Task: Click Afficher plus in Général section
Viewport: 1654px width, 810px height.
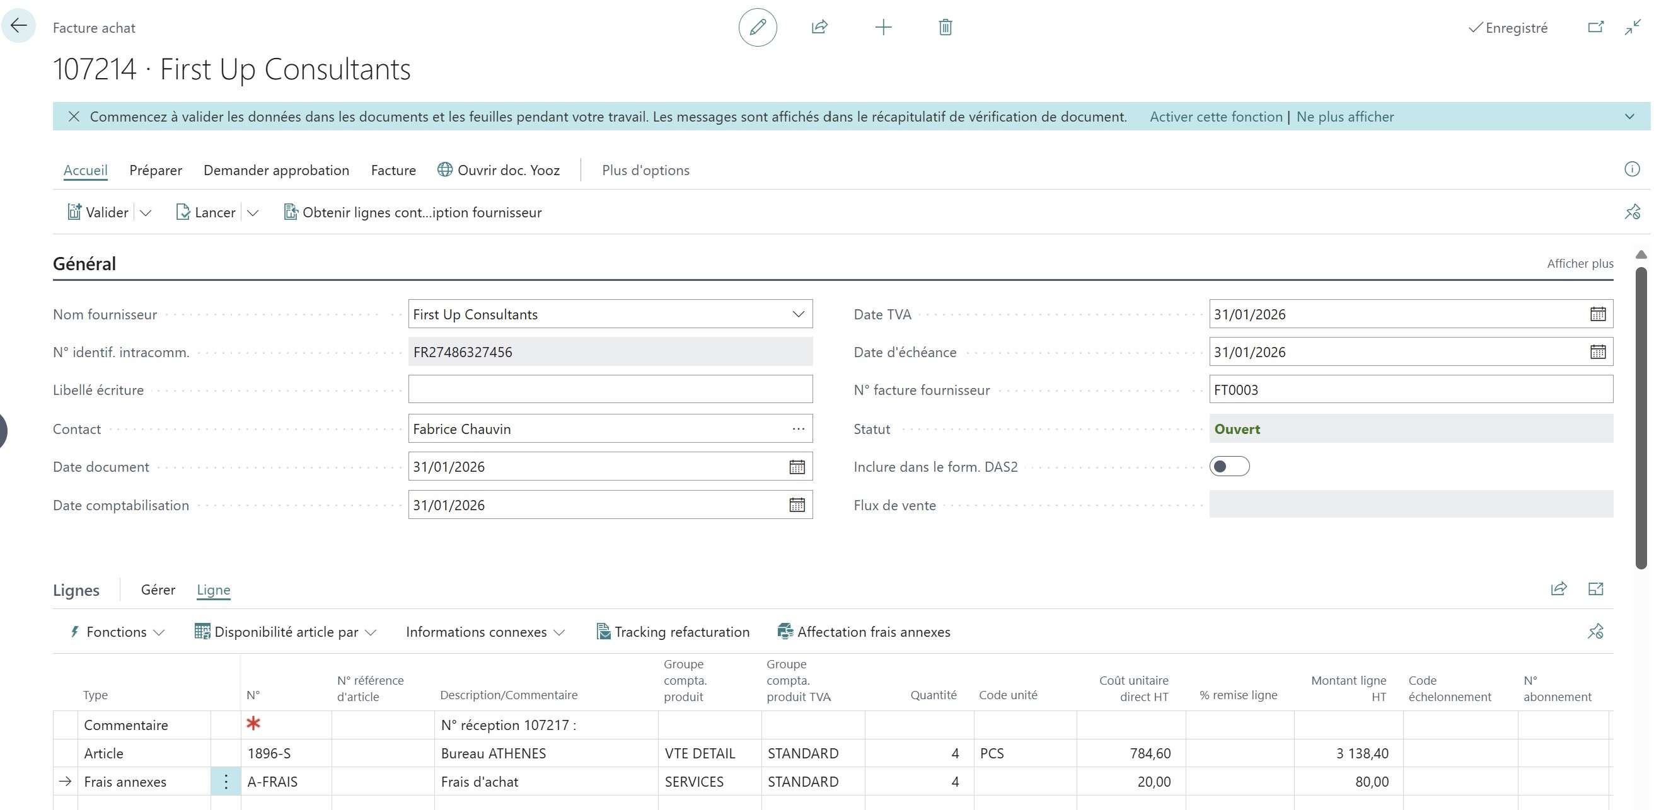Action: coord(1580,263)
